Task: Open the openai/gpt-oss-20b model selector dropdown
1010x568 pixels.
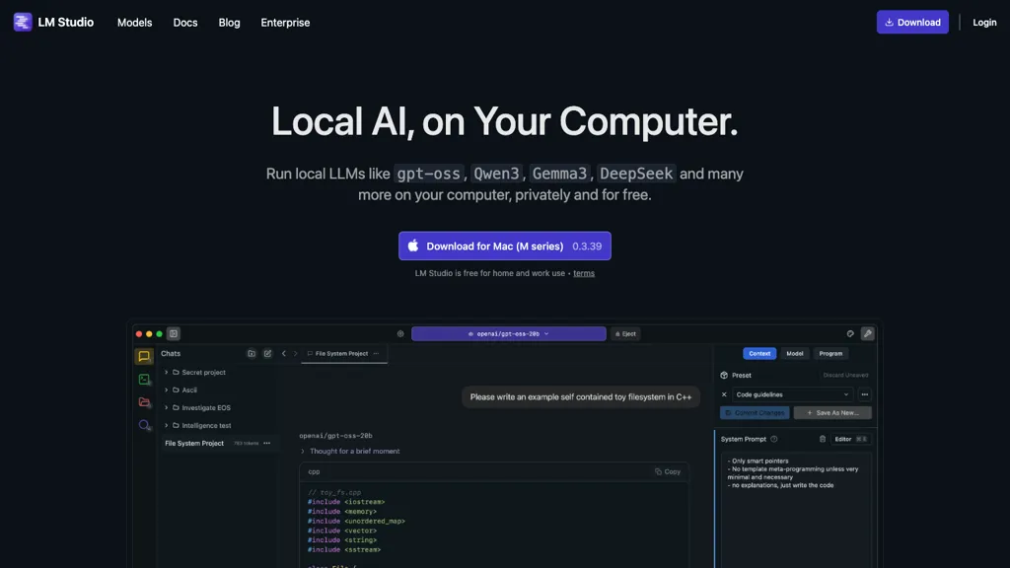Action: point(508,333)
